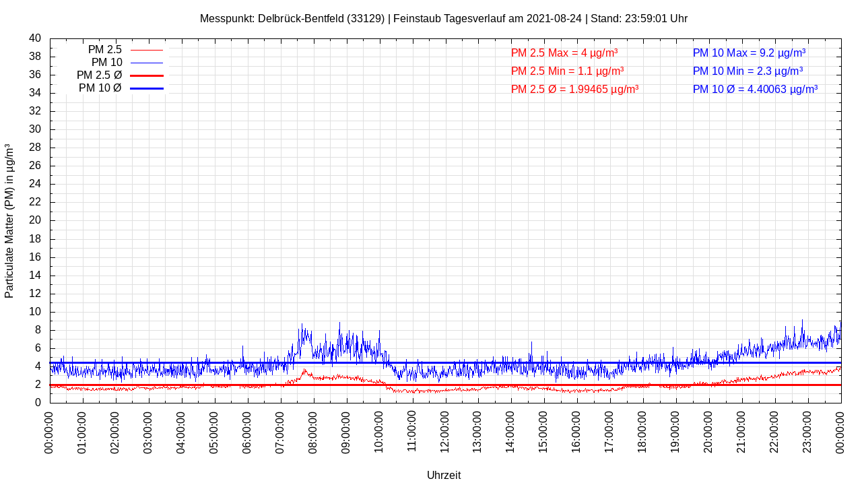Select the "PM 2.5 Min = 1.1 µg/m³" text
Image resolution: width=862 pixels, height=485 pixels.
click(567, 71)
